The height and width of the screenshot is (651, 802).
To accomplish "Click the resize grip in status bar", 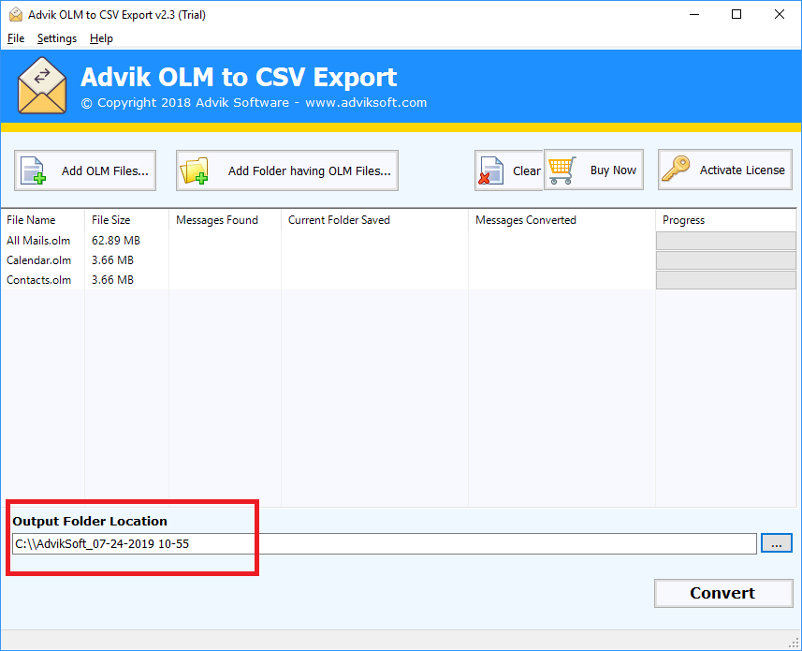I will pos(795,644).
